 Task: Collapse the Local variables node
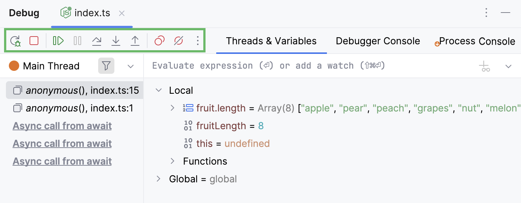coord(159,90)
